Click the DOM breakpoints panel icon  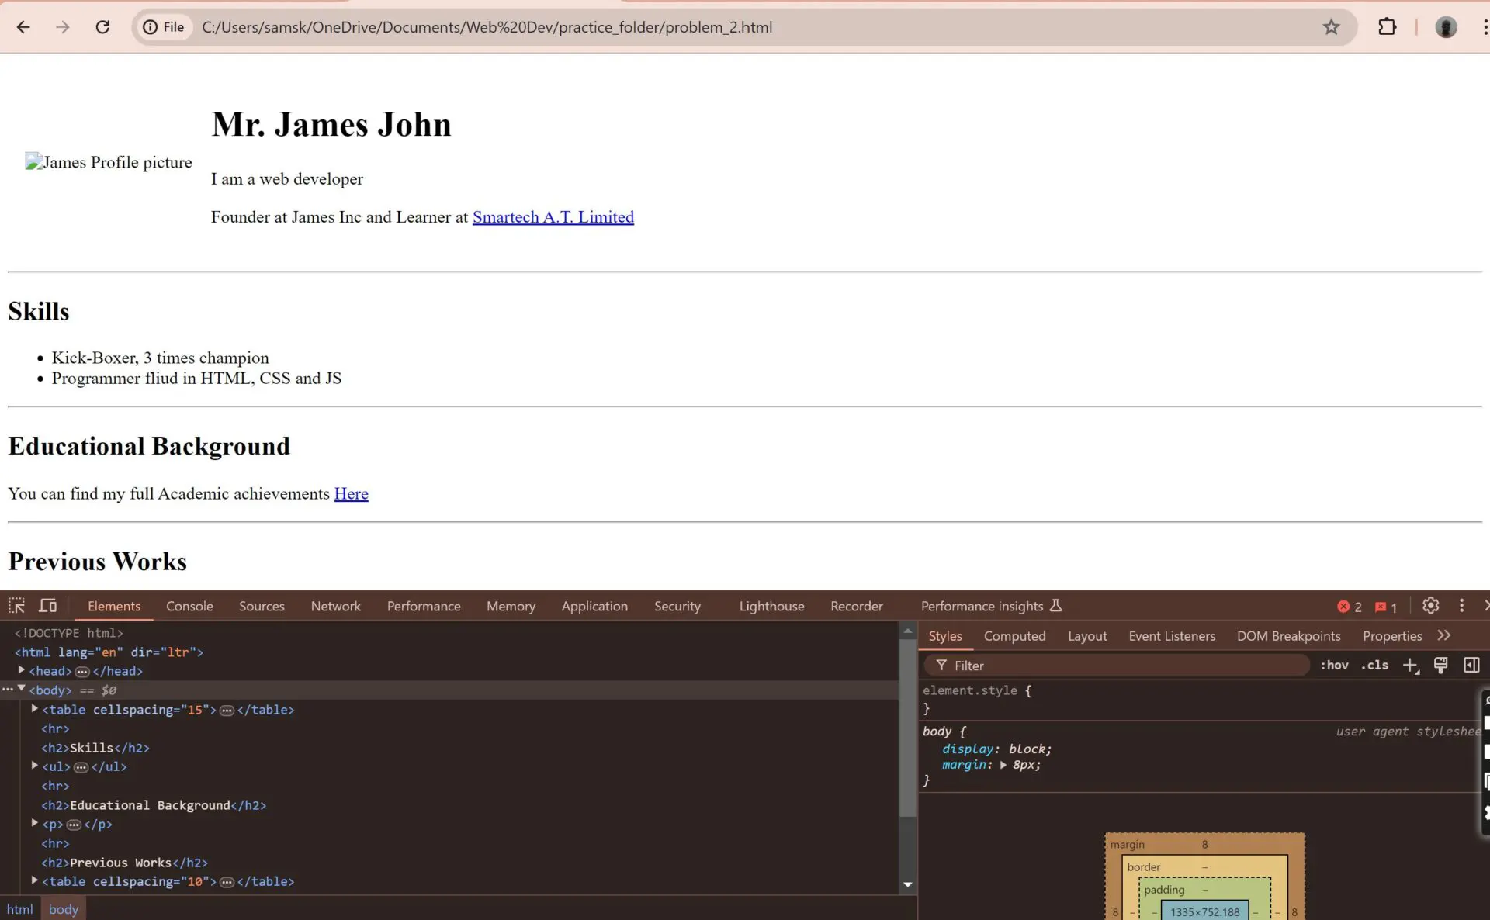coord(1289,636)
